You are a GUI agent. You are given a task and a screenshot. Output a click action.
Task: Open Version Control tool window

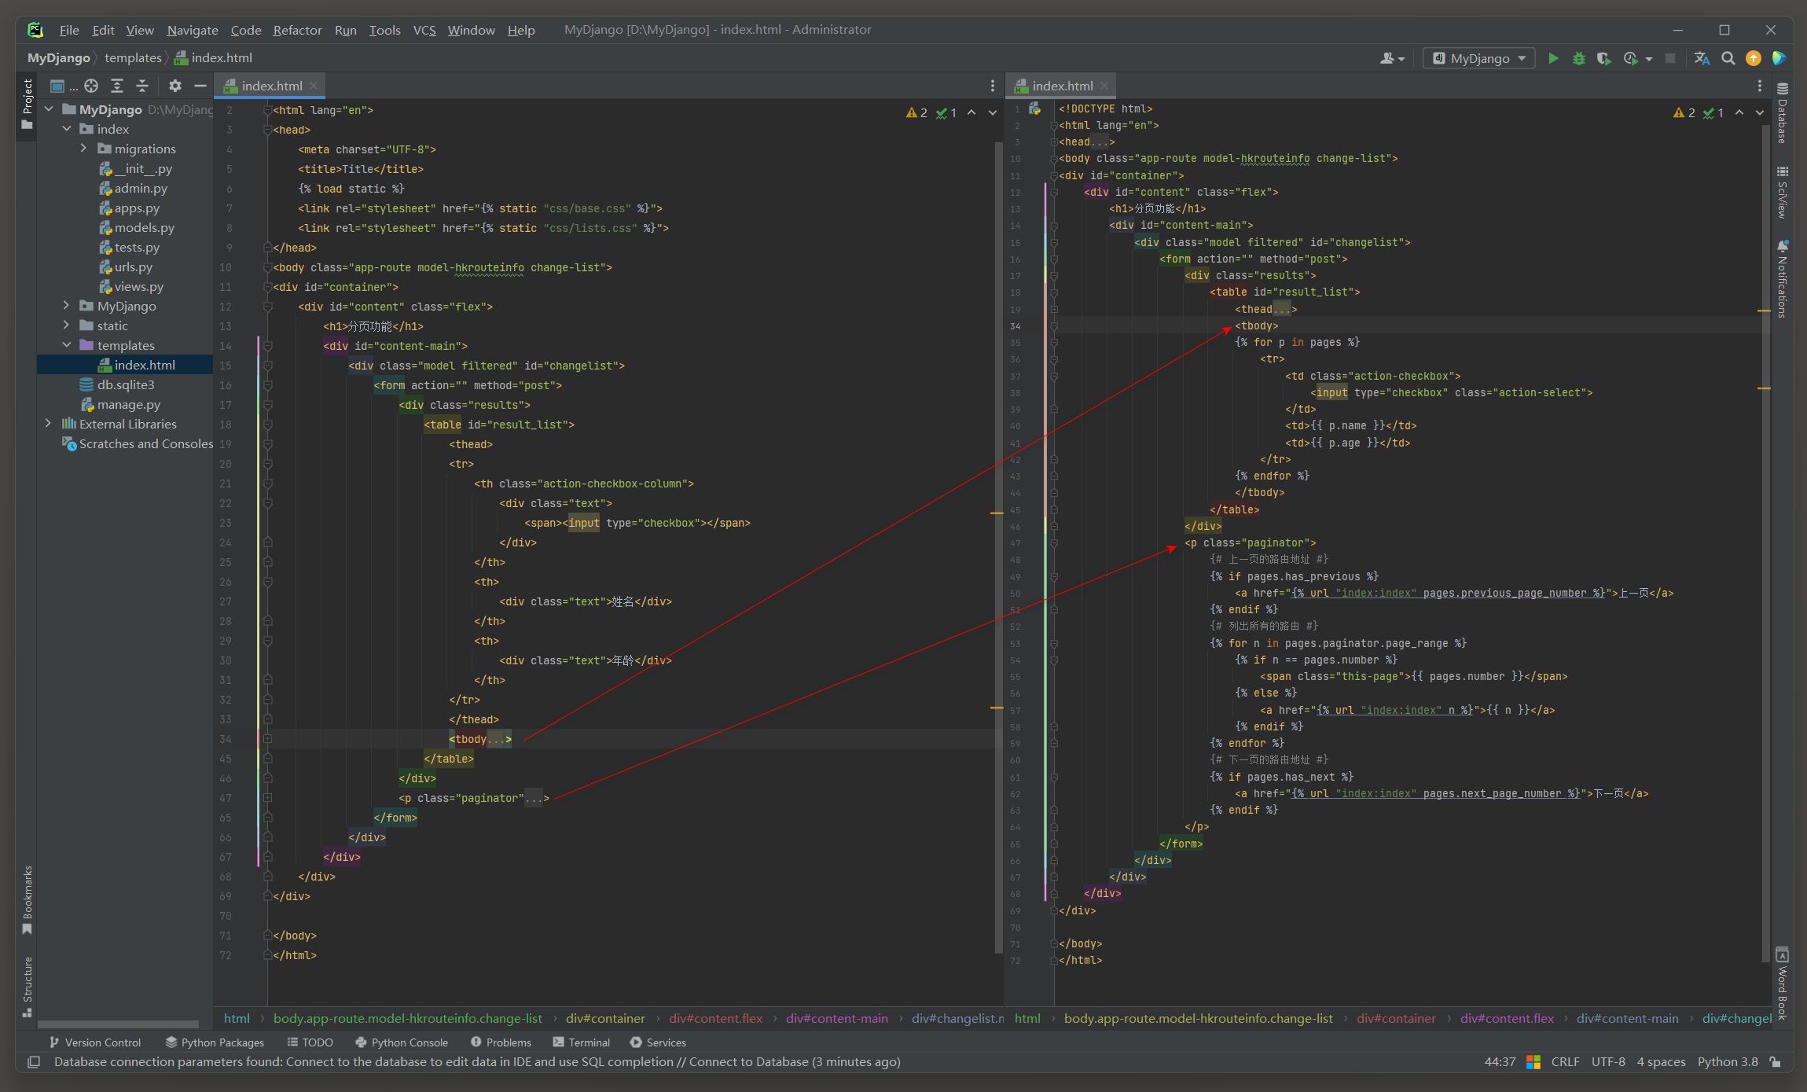(94, 1042)
